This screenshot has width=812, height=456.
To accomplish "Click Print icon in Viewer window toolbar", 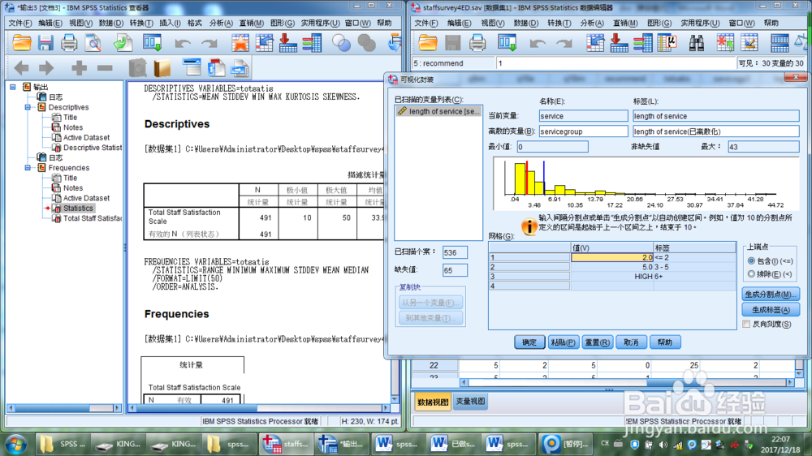I will click(69, 43).
